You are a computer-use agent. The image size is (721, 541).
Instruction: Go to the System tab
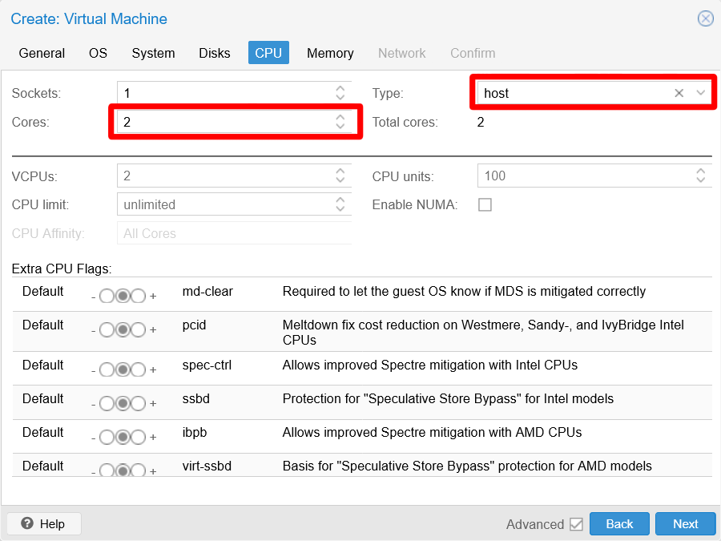point(153,53)
